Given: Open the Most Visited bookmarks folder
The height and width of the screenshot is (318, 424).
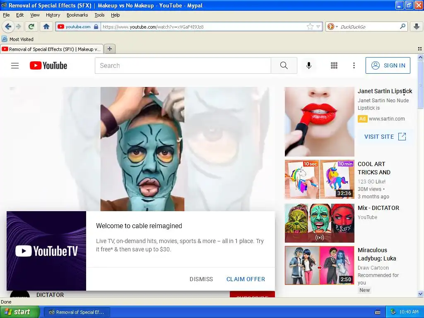Looking at the screenshot, I should (x=18, y=39).
